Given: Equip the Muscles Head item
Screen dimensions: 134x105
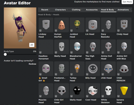Looking at the screenshot, I should click(46, 91).
